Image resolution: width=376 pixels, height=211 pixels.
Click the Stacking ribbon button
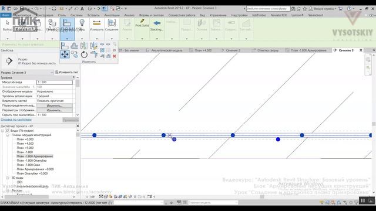click(x=157, y=25)
